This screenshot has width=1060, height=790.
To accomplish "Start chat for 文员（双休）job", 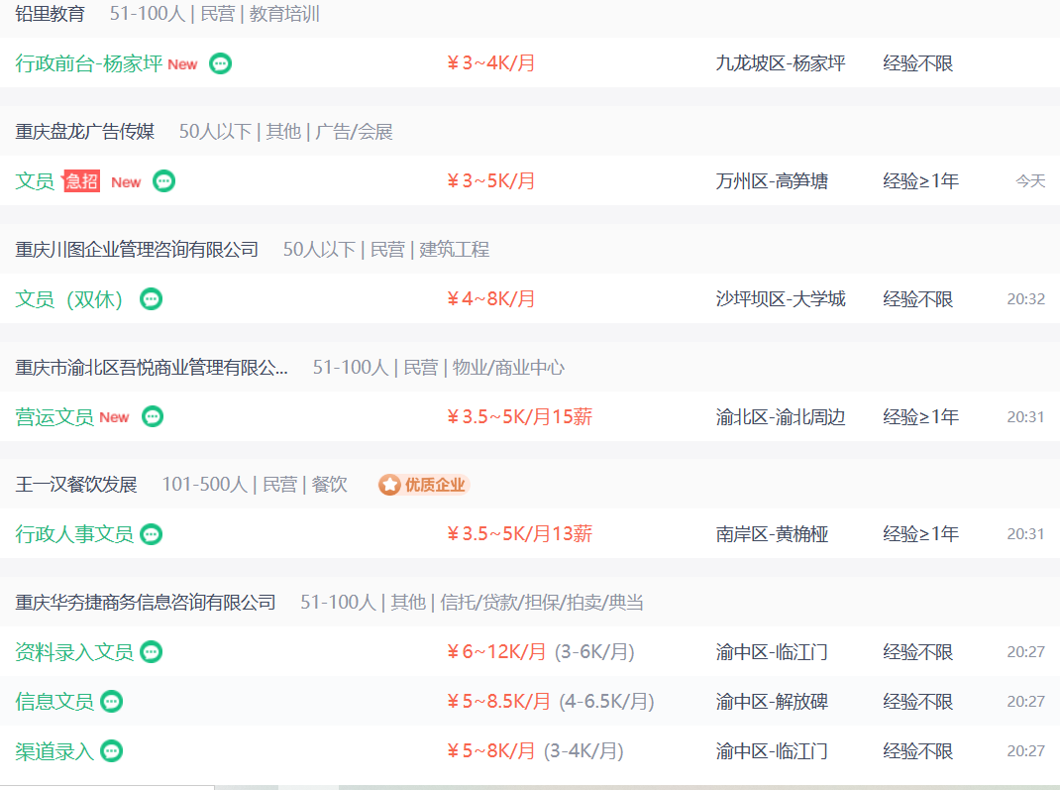I will click(151, 299).
